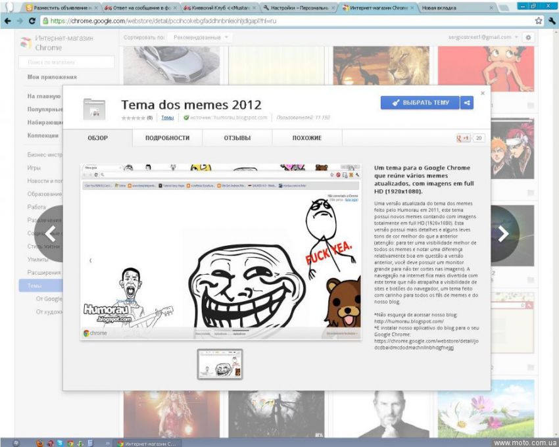Show next screenshot with right arrow
Viewport: 559px width, 447px height.
503,233
